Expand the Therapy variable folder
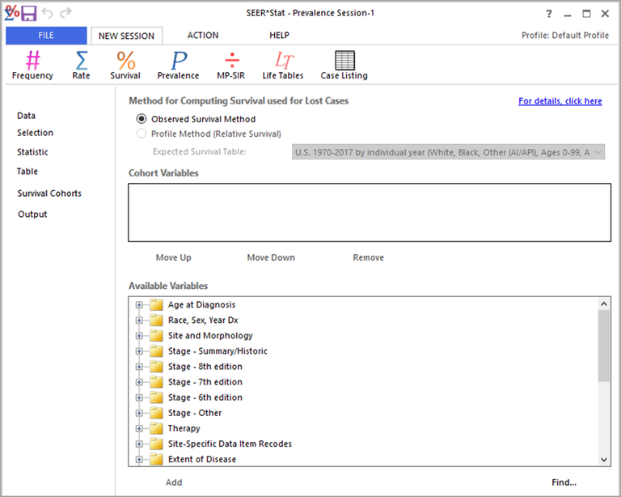 (139, 428)
